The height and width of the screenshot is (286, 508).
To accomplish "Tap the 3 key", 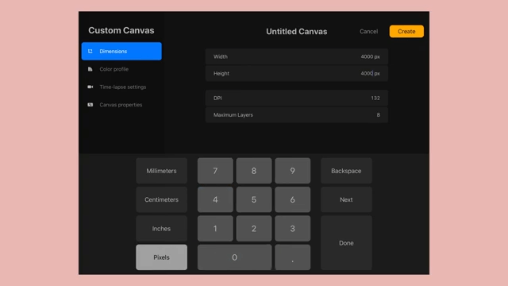I will pyautogui.click(x=293, y=229).
